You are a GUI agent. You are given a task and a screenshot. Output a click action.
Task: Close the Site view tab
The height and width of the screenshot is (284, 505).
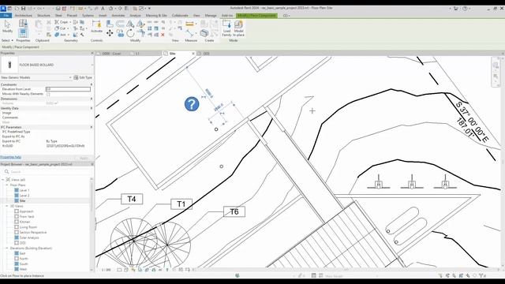(193, 54)
